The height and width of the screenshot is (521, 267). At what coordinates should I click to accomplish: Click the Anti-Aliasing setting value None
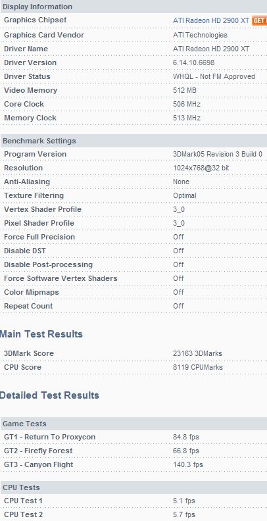[x=182, y=182]
